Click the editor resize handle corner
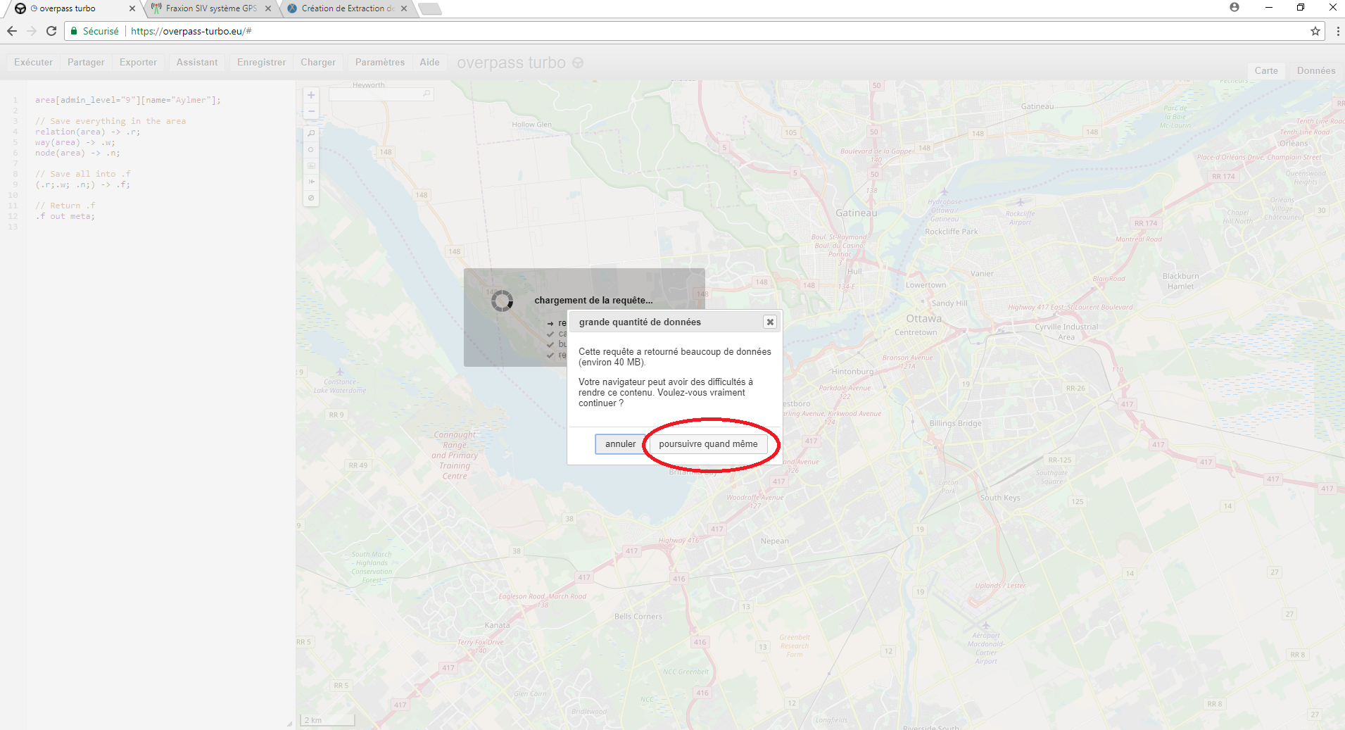The height and width of the screenshot is (730, 1345). click(289, 723)
